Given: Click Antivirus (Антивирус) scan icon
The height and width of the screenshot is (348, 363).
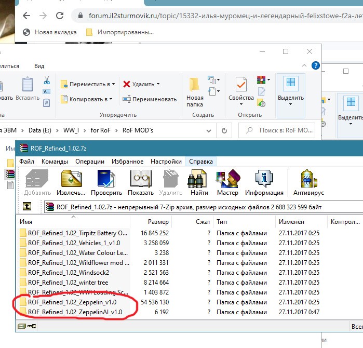Looking at the screenshot, I should pyautogui.click(x=309, y=179).
